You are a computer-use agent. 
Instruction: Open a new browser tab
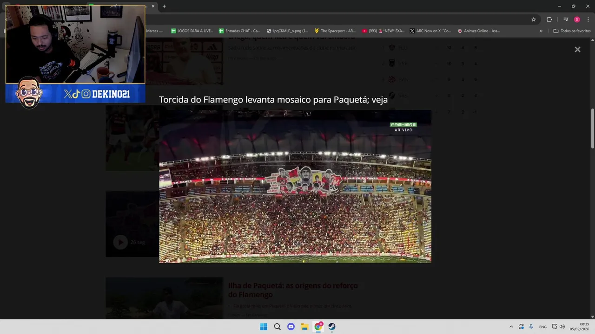pyautogui.click(x=164, y=6)
